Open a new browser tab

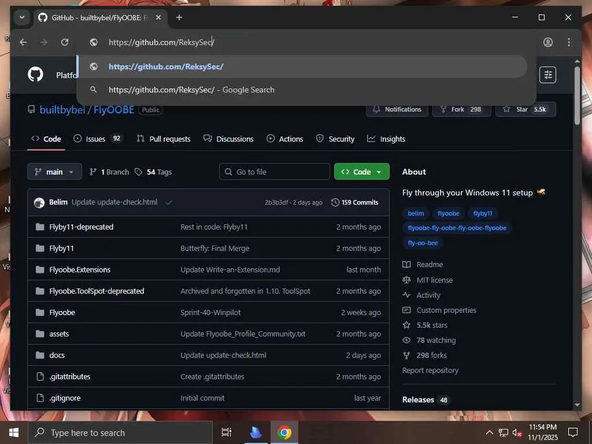click(179, 17)
